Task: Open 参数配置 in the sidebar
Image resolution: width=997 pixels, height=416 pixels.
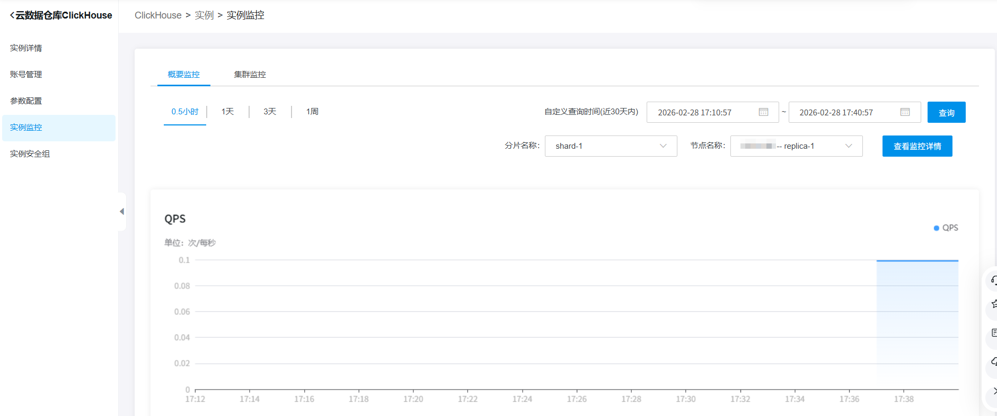Action: tap(26, 101)
